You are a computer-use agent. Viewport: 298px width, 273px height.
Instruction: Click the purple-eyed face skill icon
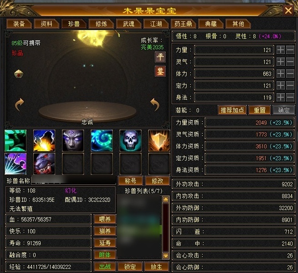(73, 141)
